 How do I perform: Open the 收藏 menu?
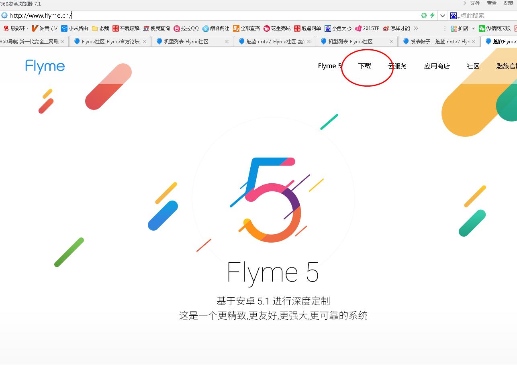coord(509,3)
